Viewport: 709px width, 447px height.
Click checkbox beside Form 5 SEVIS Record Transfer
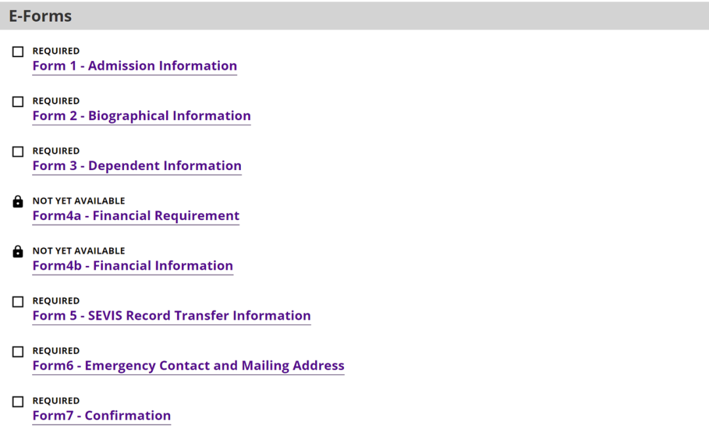(18, 301)
